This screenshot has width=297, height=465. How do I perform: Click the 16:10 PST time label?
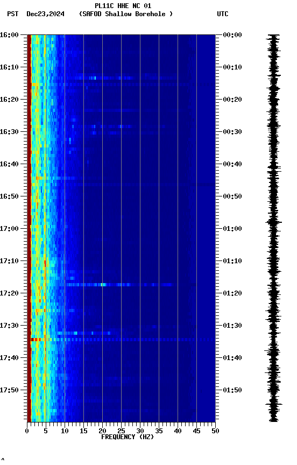(9, 67)
